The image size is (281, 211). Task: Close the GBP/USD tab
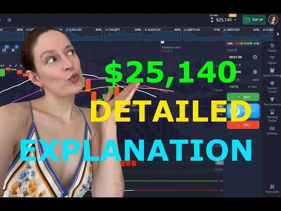point(225,30)
